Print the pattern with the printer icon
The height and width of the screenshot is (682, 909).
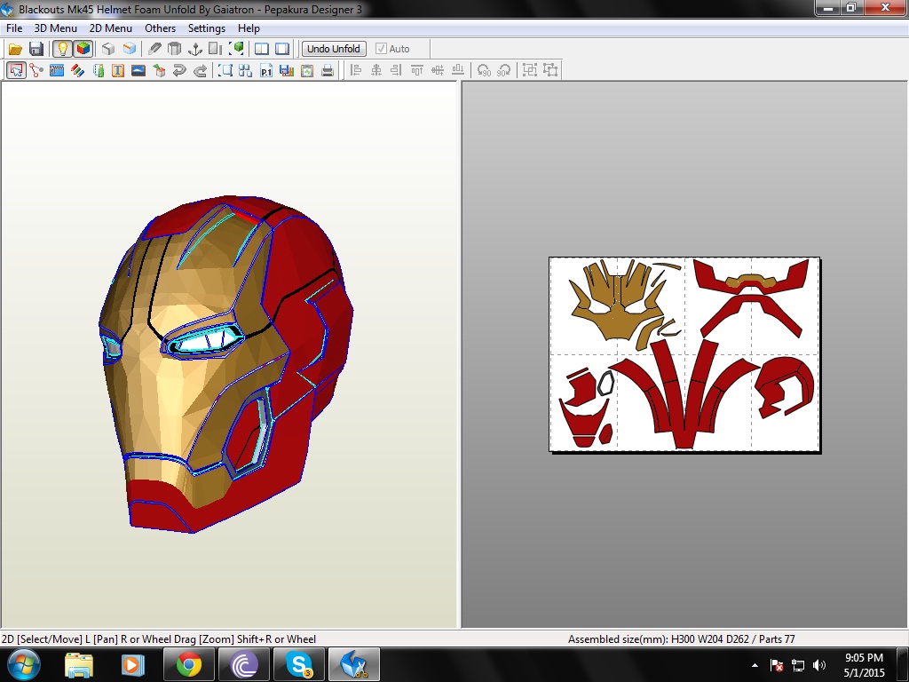[328, 71]
